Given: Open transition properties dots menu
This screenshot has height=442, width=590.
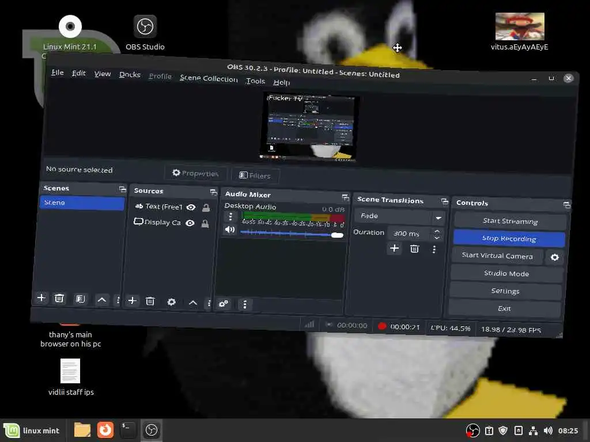Looking at the screenshot, I should pos(434,250).
